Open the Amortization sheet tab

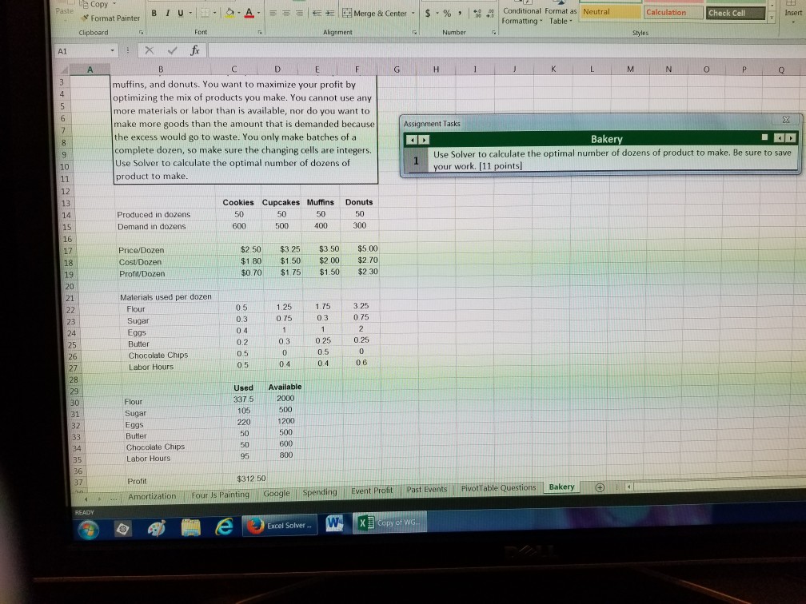153,495
